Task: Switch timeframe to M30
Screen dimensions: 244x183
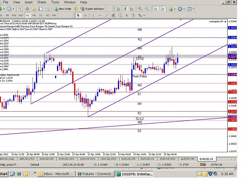Action: 21,15
